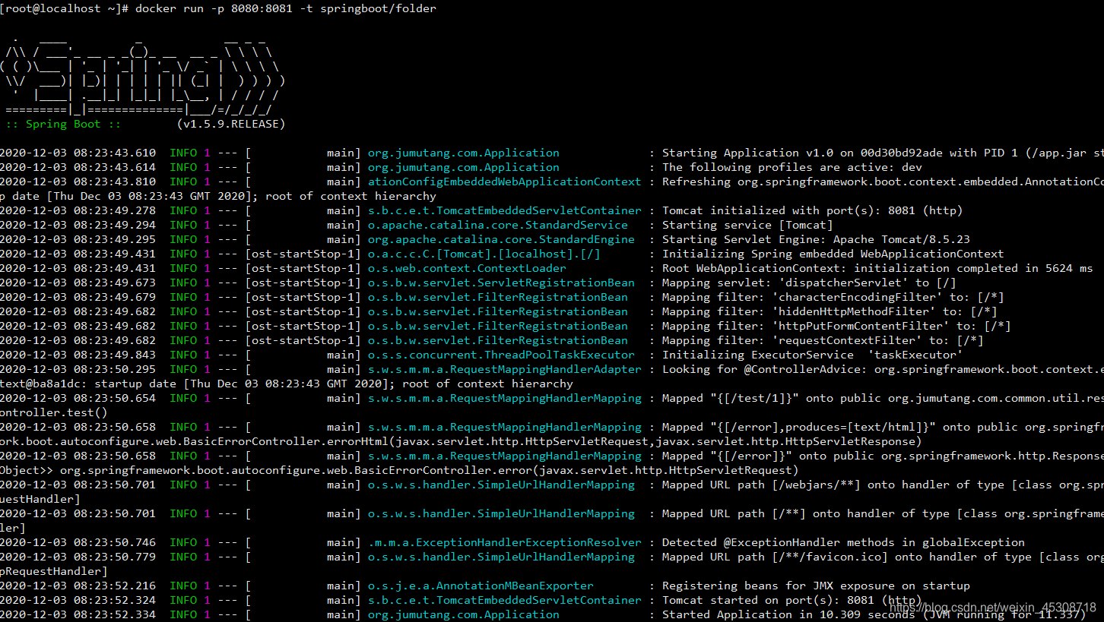Click timestamp 2020-12-03 08:23:49.679
1104x622 pixels.
(78, 297)
